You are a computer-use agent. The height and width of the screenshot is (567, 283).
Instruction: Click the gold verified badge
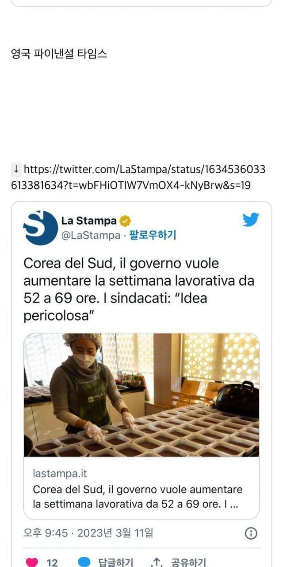point(126,221)
